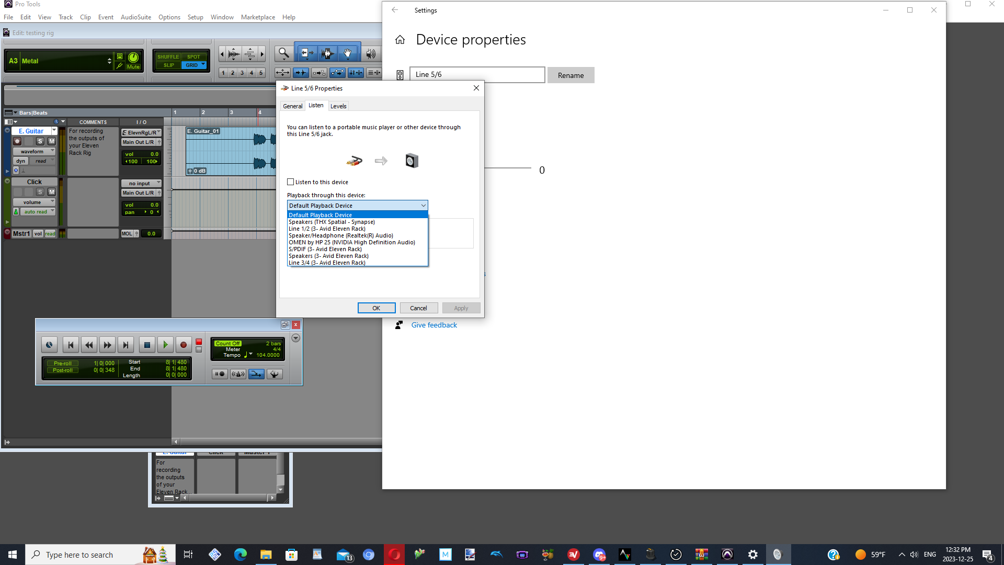The height and width of the screenshot is (565, 1004).
Task: Toggle the Metronome click button
Action: (x=238, y=374)
